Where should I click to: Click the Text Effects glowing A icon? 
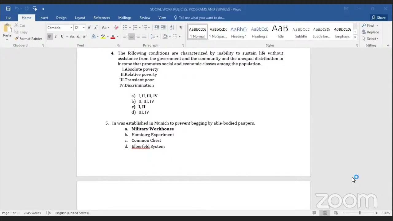click(94, 37)
